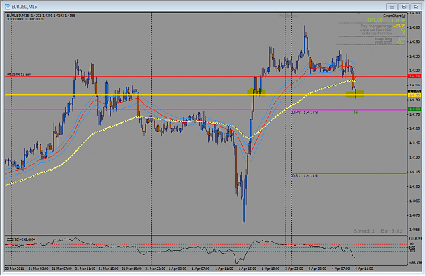Image resolution: width=425 pixels, height=276 pixels.
Task: Click the '31 Mar 23:00' time axis label
Action: pos(155,269)
